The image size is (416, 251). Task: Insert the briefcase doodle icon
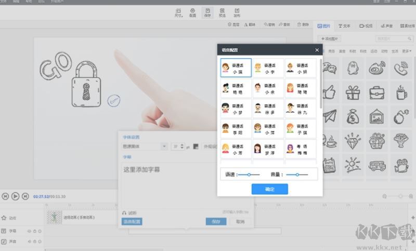coord(377,93)
